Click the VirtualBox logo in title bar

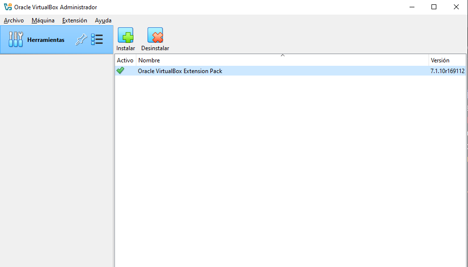(8, 7)
